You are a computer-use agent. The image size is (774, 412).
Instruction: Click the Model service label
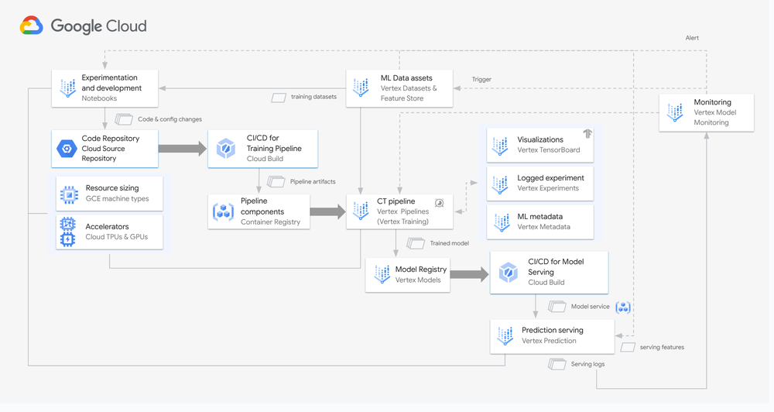click(590, 306)
